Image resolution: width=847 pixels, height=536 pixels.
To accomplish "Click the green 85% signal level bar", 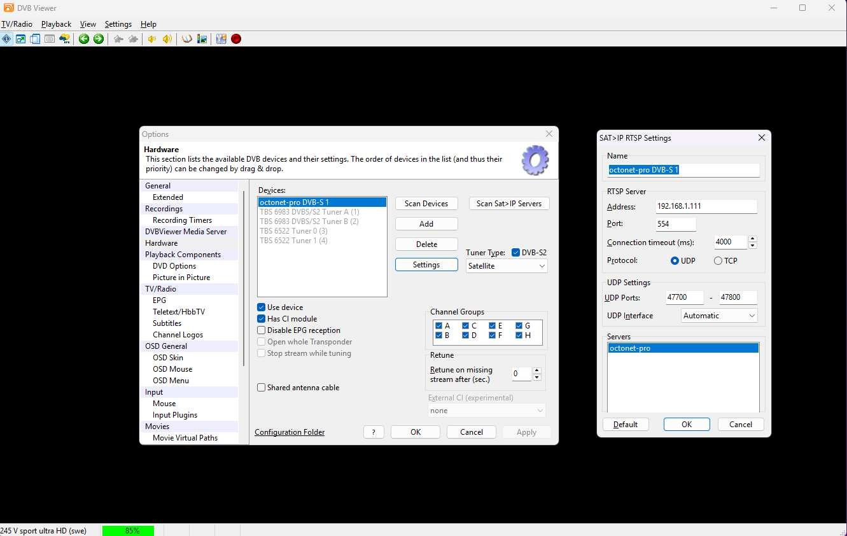I will pyautogui.click(x=128, y=530).
